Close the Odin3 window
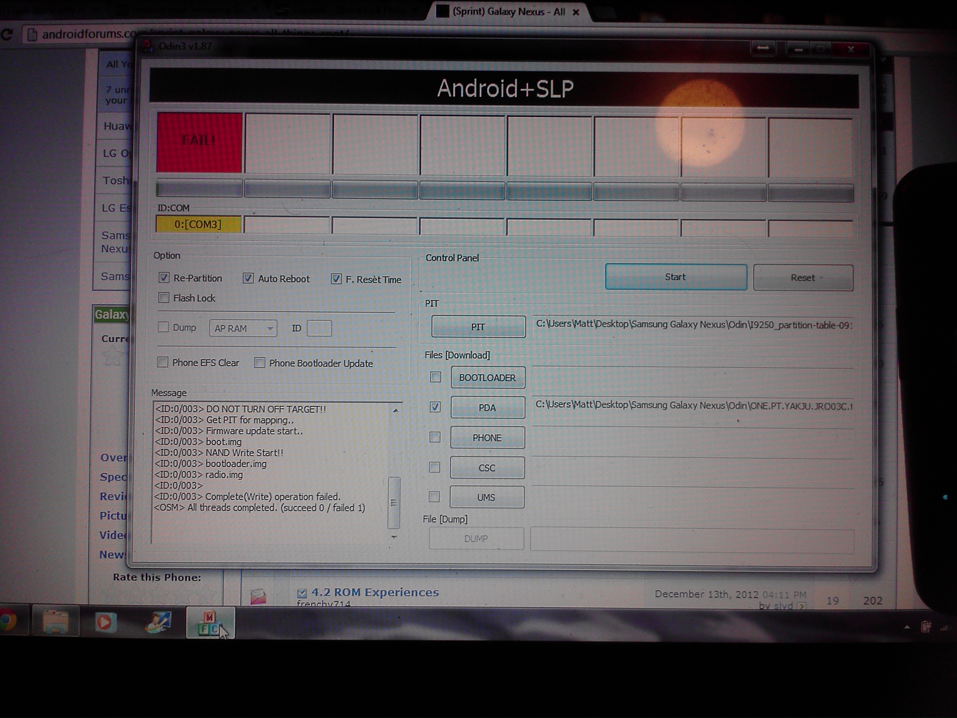This screenshot has height=718, width=957. point(851,49)
